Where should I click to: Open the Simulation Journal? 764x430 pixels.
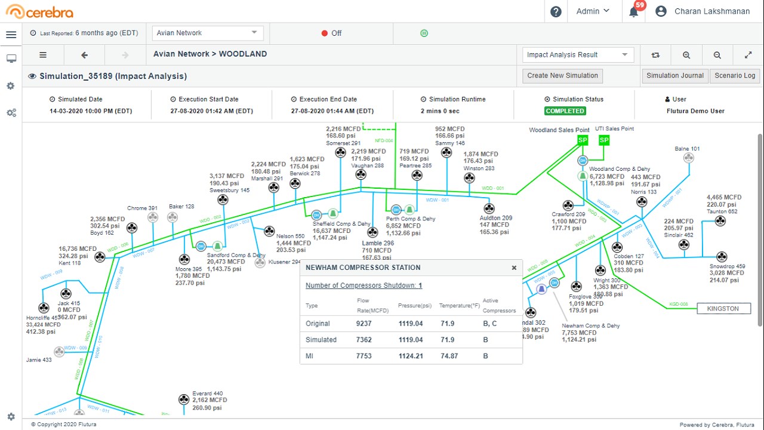pyautogui.click(x=675, y=76)
